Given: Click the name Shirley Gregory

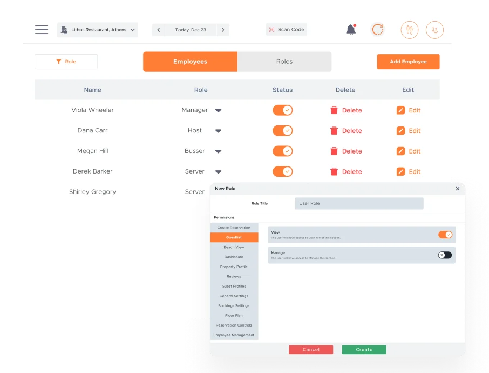Looking at the screenshot, I should point(93,192).
